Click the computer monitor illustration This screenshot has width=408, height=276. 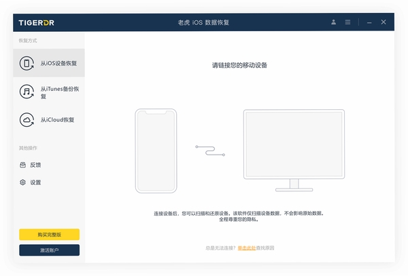pos(294,151)
